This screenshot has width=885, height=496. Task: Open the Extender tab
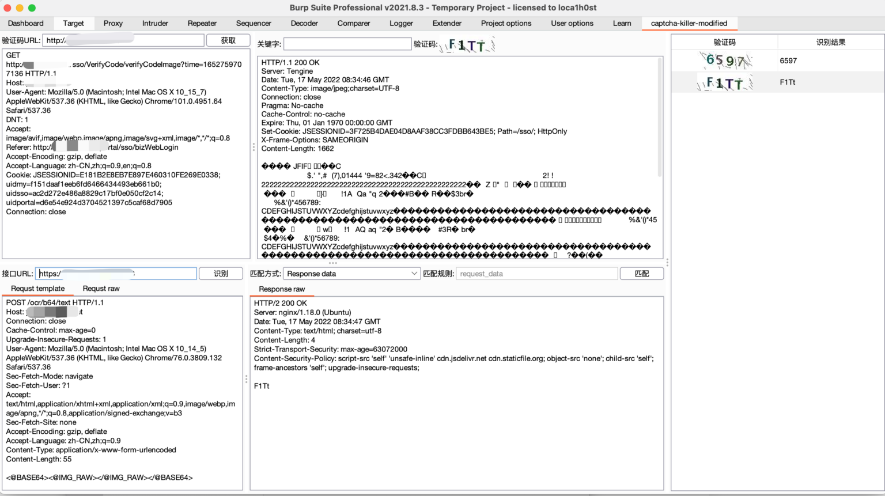point(447,23)
